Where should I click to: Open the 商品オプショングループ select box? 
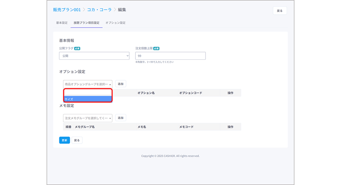(x=88, y=84)
